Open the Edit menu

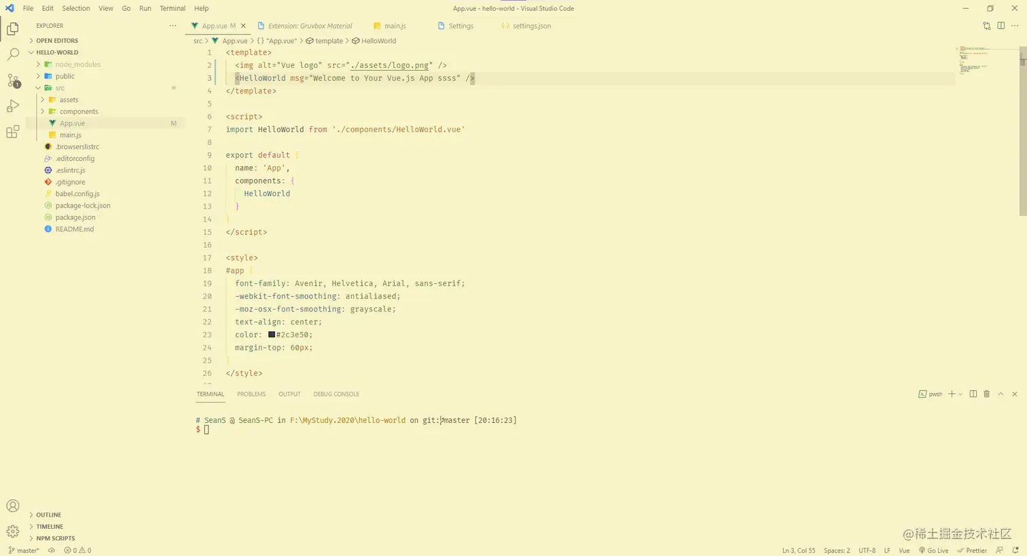click(x=48, y=8)
